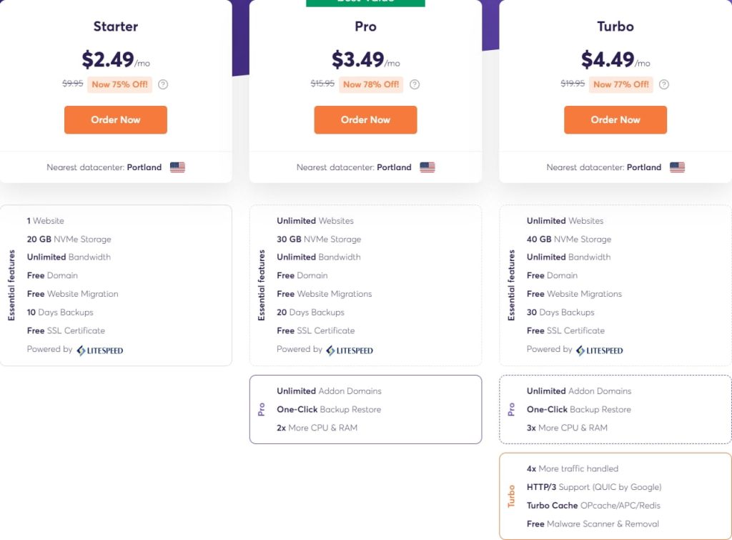Image resolution: width=732 pixels, height=540 pixels.
Task: Order the Starter plan now
Action: 116,119
